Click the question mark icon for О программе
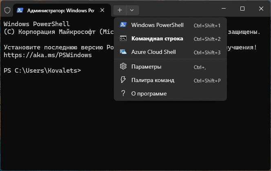This screenshot has height=171, width=271. coord(123,93)
